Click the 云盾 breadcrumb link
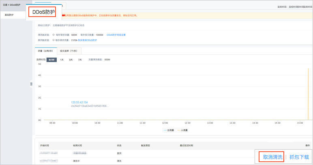Image resolution: width=313 pixels, height=165 pixels. click(4, 5)
